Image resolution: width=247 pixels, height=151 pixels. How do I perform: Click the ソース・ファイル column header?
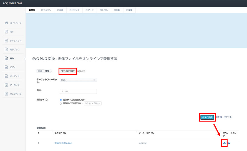point(146,133)
